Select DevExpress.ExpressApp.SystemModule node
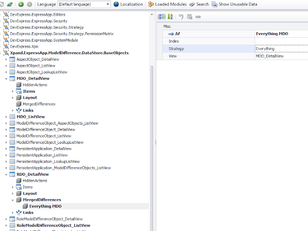This screenshot has height=231, width=308. (44, 40)
